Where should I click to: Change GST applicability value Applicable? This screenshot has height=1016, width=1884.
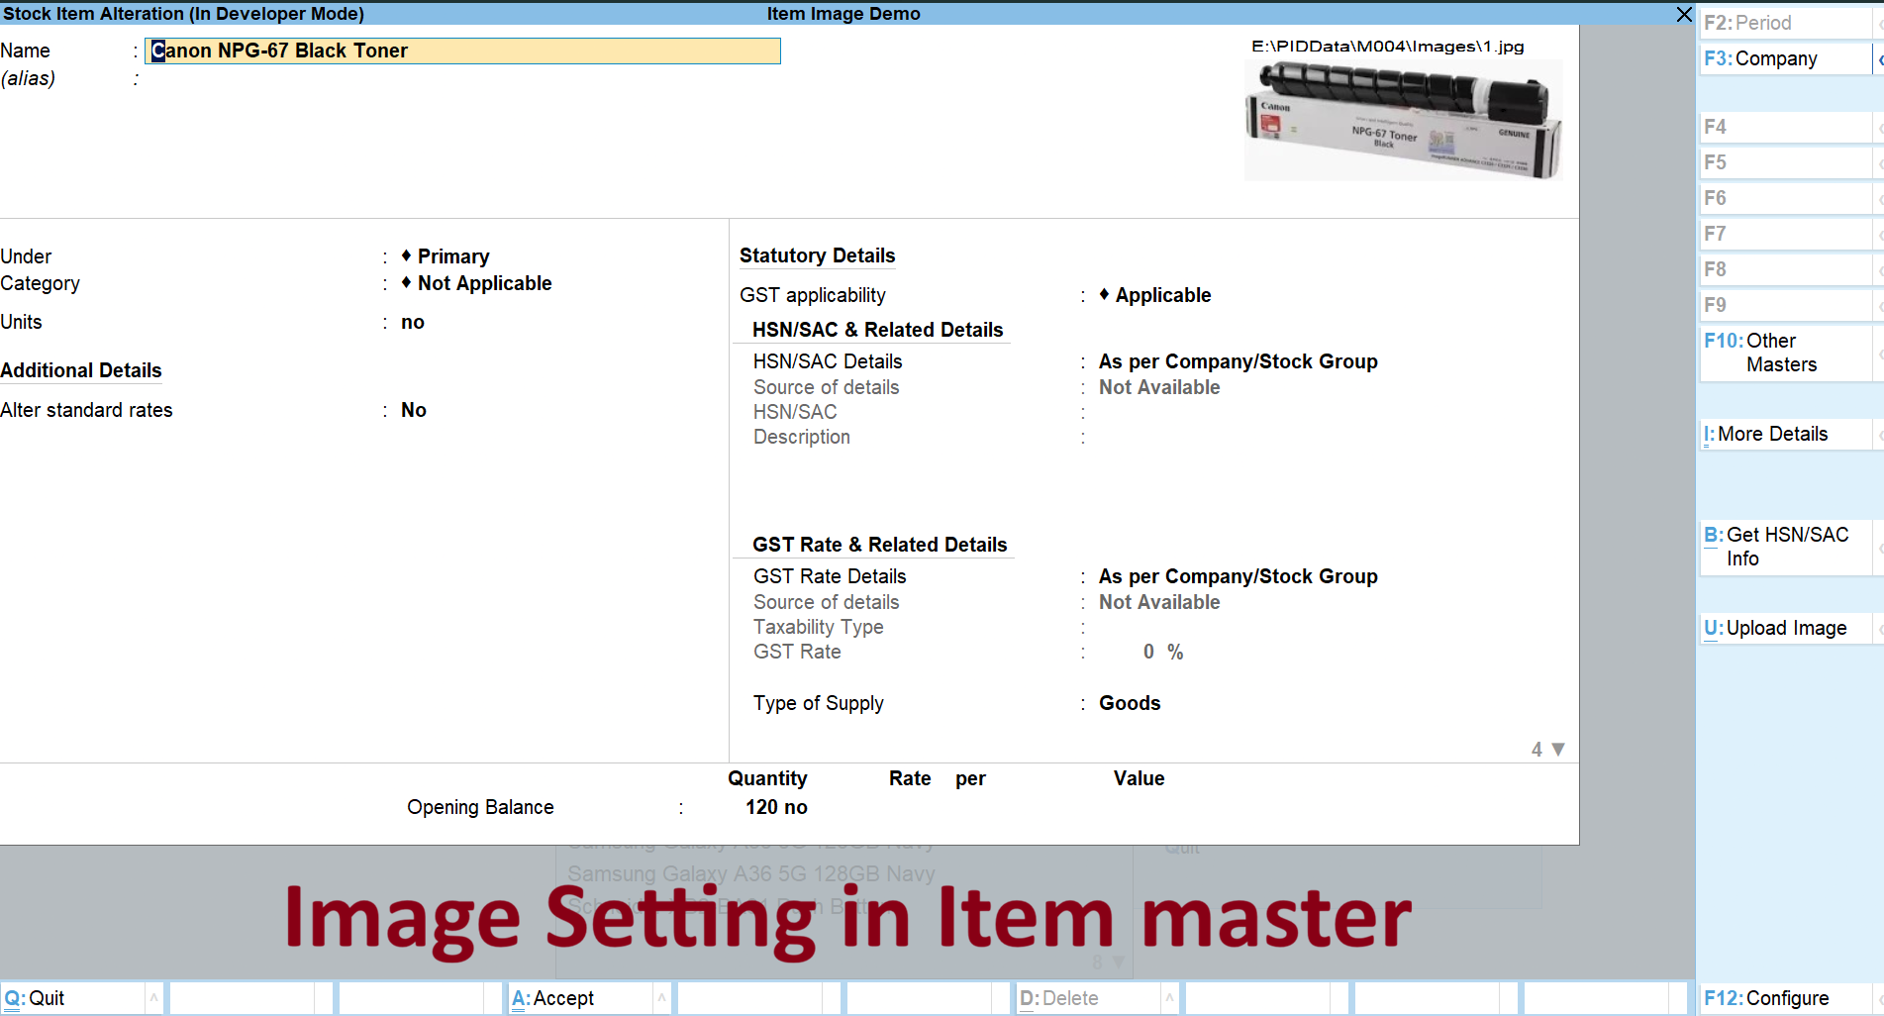tap(1154, 295)
